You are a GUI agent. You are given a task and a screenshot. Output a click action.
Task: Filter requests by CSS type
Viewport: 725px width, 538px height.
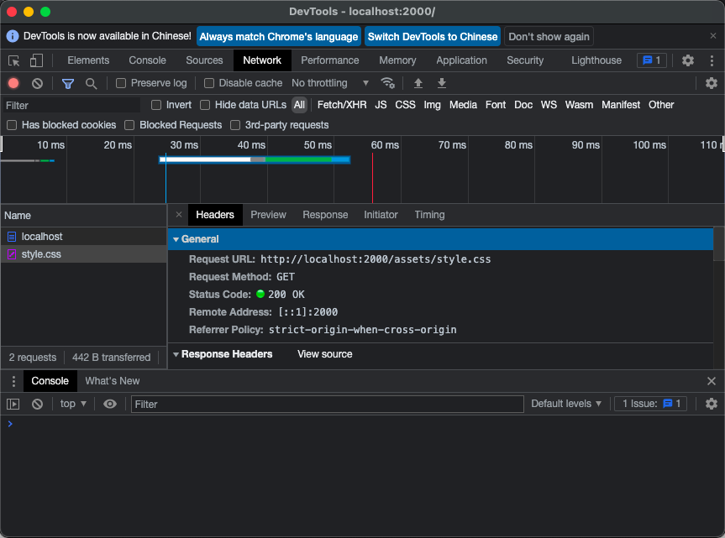[x=405, y=105]
